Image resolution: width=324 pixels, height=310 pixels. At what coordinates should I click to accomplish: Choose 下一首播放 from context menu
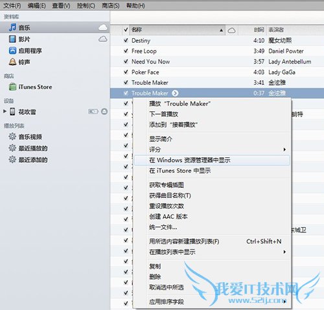tap(212, 114)
